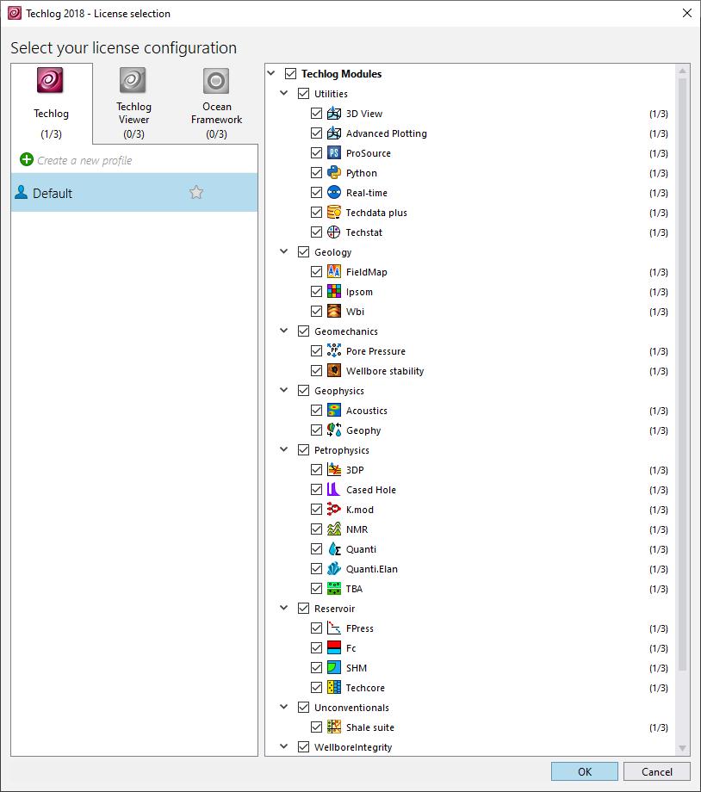Click the Techcore module icon
This screenshot has height=792, width=701.
333,688
